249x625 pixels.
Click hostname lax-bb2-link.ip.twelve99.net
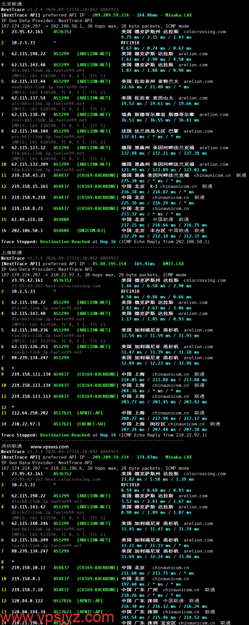(48, 529)
